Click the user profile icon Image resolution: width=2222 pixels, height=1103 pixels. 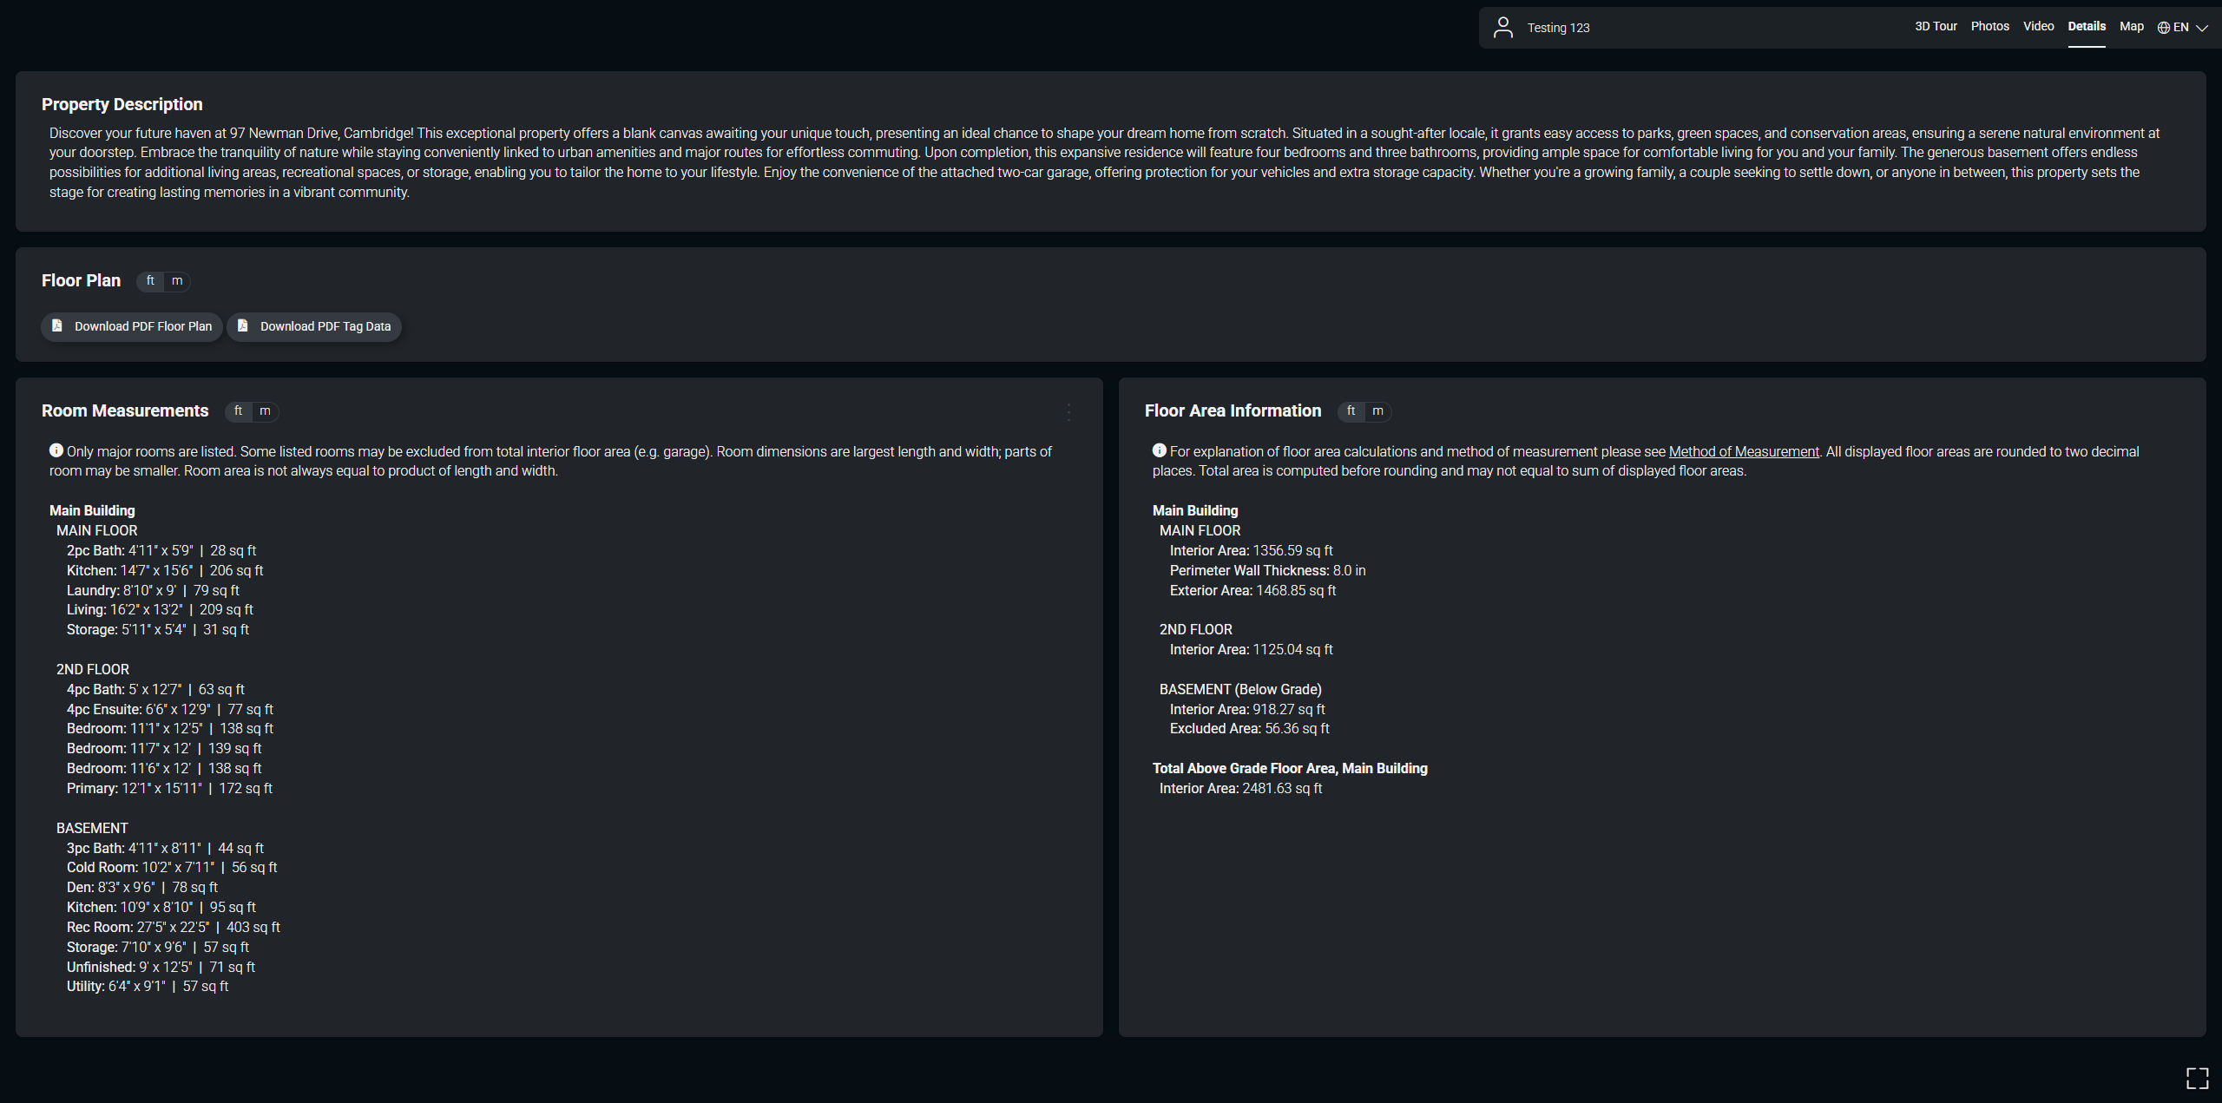point(1502,28)
